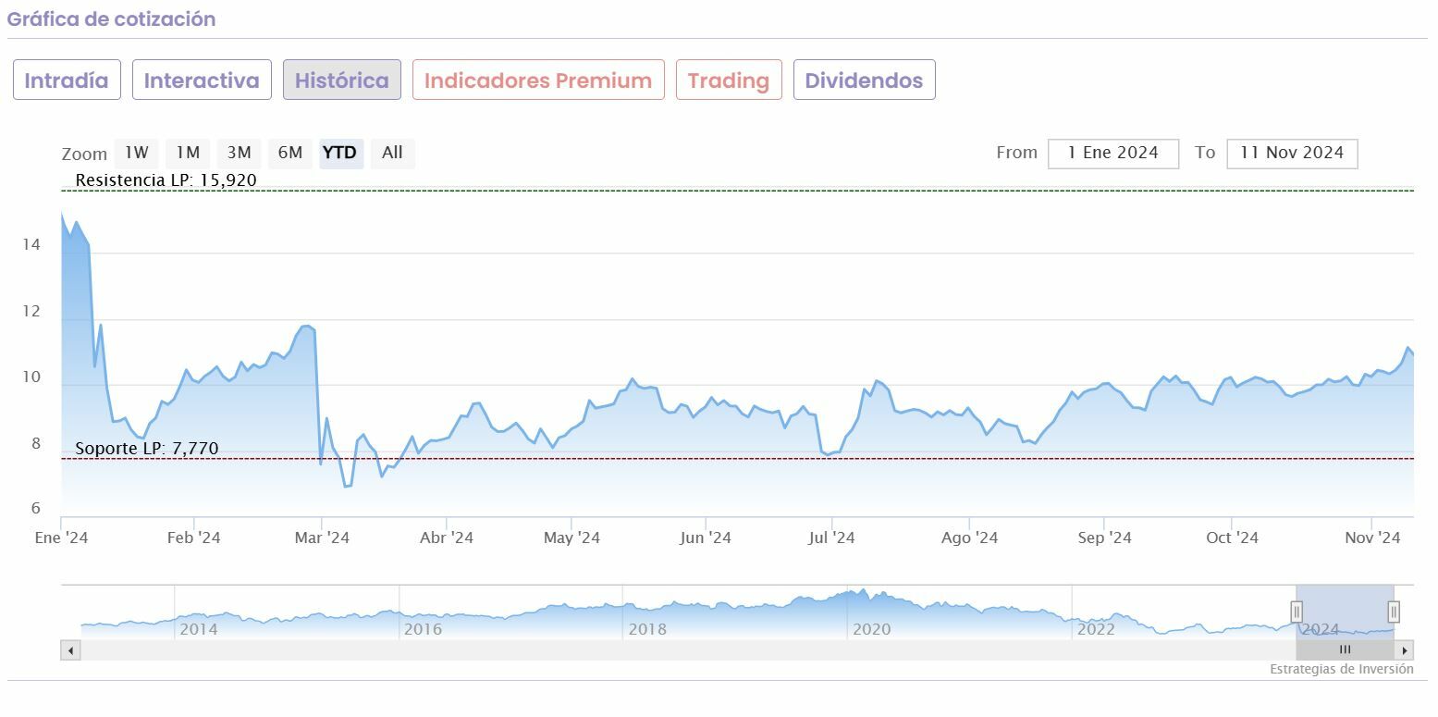Screen dimensions: 1438x717
Task: Set zoom range to 6M
Action: [x=290, y=153]
